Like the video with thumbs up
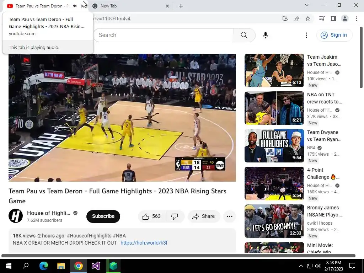The image size is (364, 273). [152, 216]
